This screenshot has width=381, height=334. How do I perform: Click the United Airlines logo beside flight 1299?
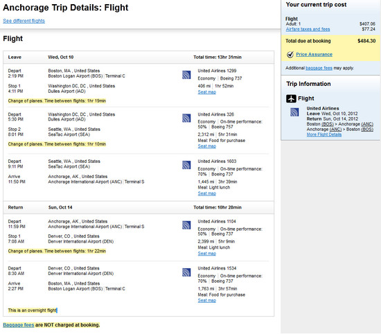186,75
